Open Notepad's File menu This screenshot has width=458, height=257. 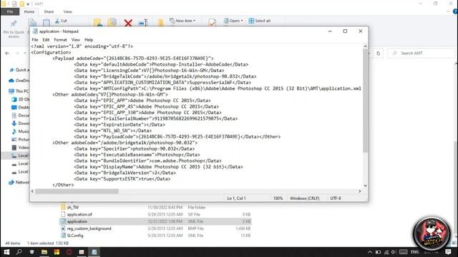35,40
